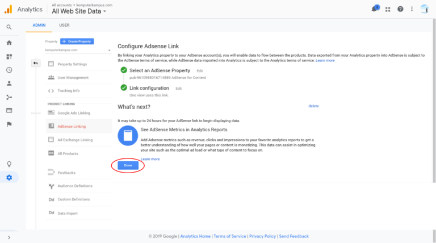This screenshot has width=436, height=243.
Task: Switch to the USER tab
Action: (x=64, y=25)
